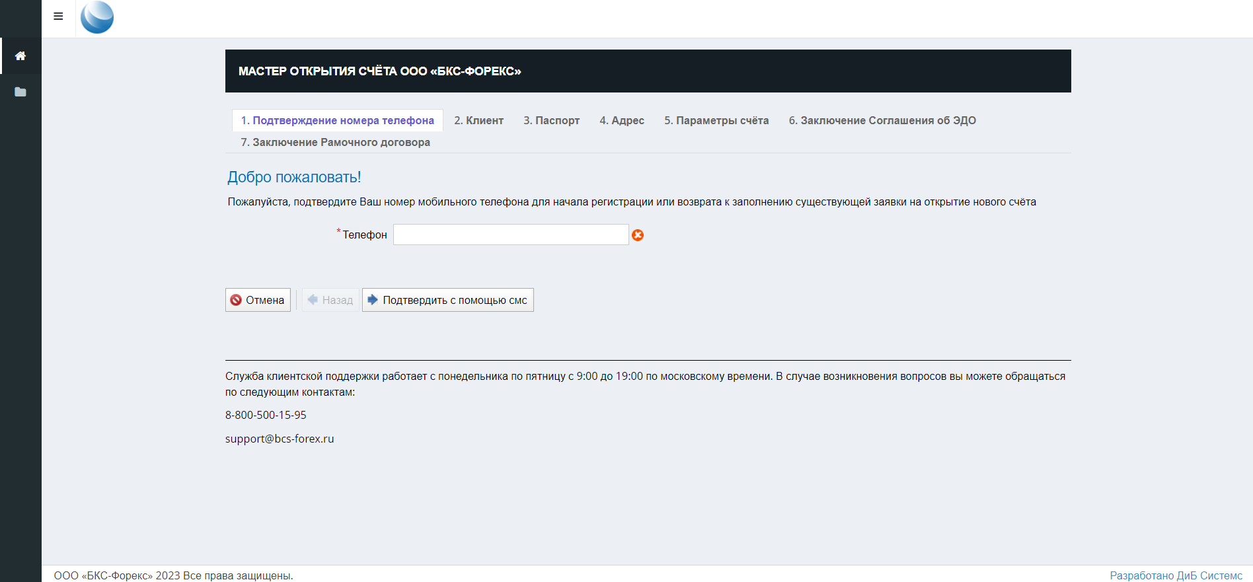The height and width of the screenshot is (582, 1253).
Task: Click the support@bcs-forex.ru email text
Action: click(280, 439)
